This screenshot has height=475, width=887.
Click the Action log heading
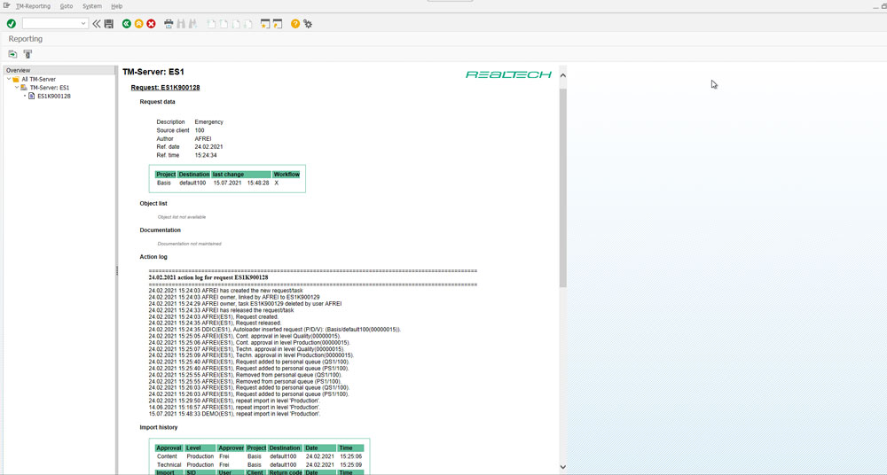pyautogui.click(x=153, y=257)
